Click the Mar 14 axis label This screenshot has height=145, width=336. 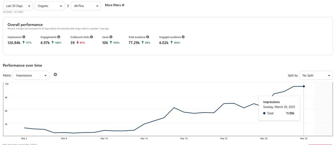click(144, 139)
